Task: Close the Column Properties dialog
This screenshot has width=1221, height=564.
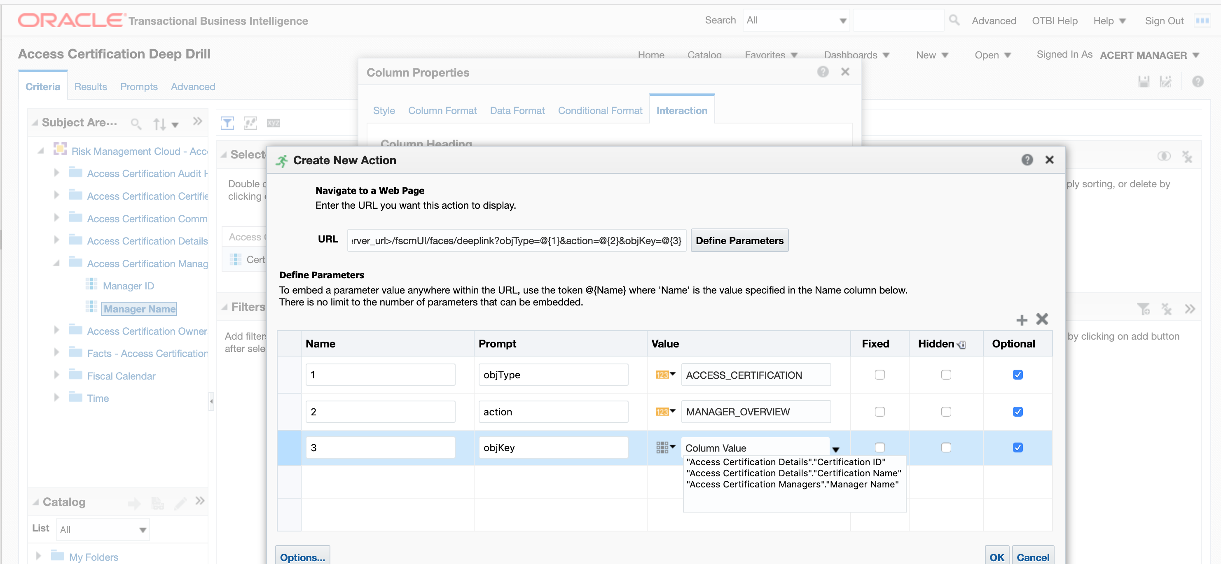Action: [x=845, y=72]
